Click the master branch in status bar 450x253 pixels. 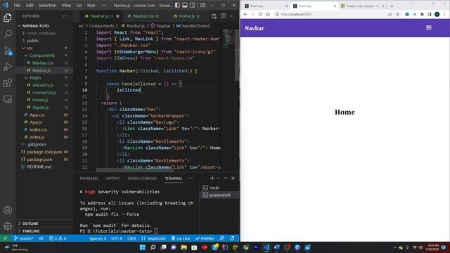click(24, 238)
